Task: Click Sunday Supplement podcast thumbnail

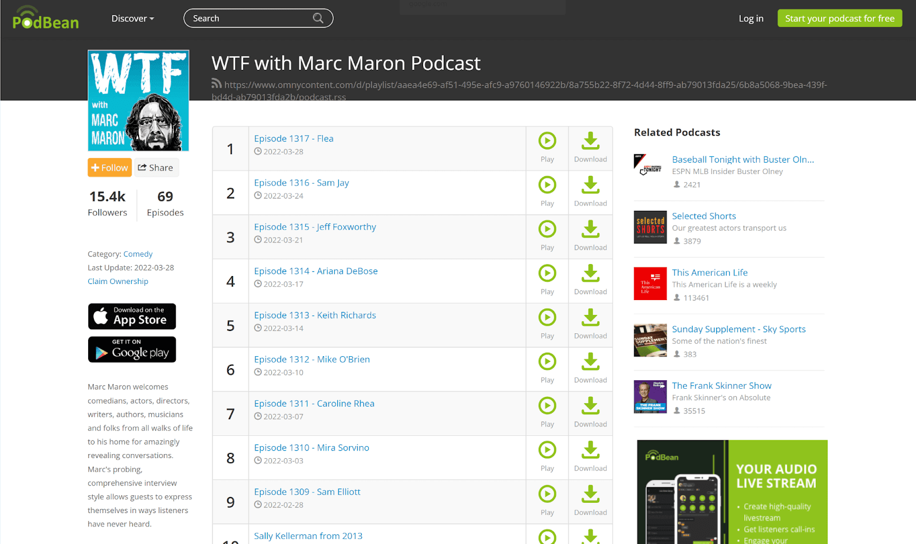Action: tap(650, 340)
